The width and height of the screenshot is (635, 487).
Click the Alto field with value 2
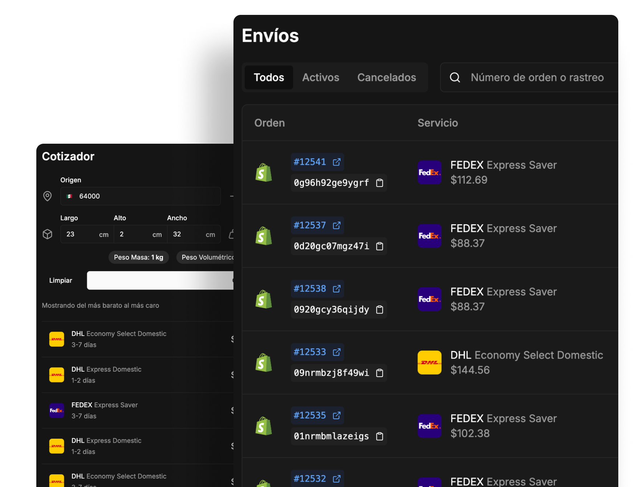(141, 234)
